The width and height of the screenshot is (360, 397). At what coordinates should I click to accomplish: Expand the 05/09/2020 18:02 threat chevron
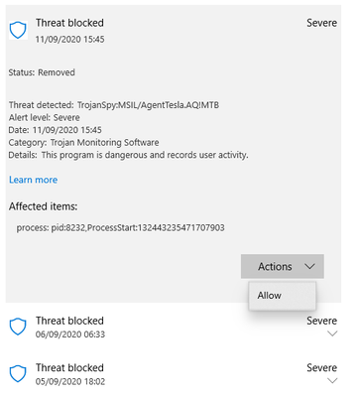point(332,381)
